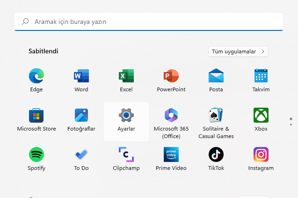Screen dimensions: 298x198
Task: Start PowerPoint from the pinned grid
Action: coord(171,76)
